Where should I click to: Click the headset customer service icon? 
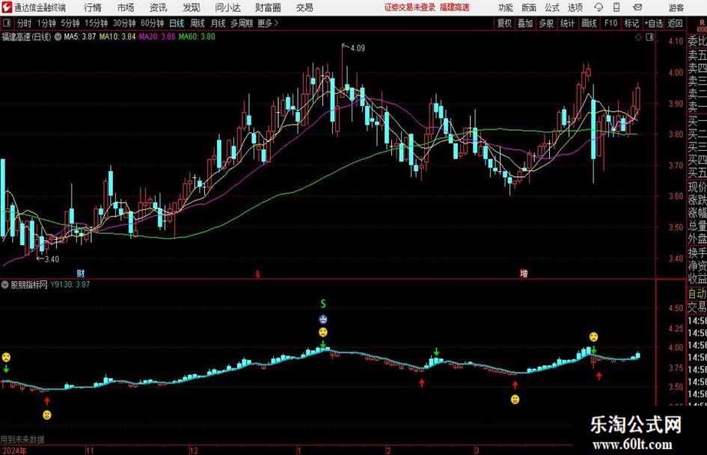pos(599,7)
